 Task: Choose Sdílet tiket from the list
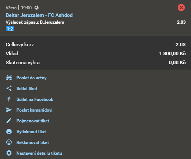point(27,89)
